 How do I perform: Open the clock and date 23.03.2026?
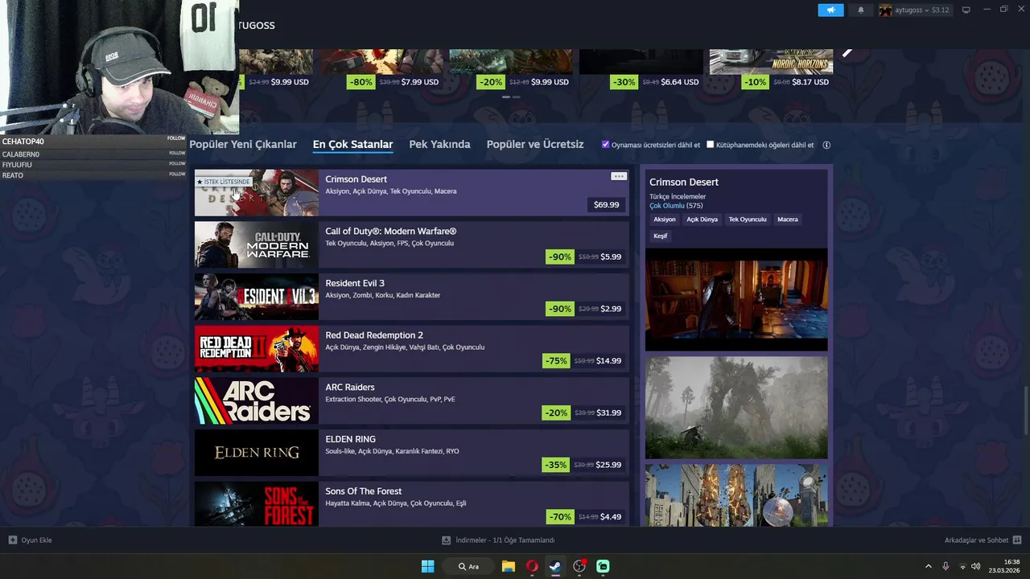click(x=1005, y=566)
